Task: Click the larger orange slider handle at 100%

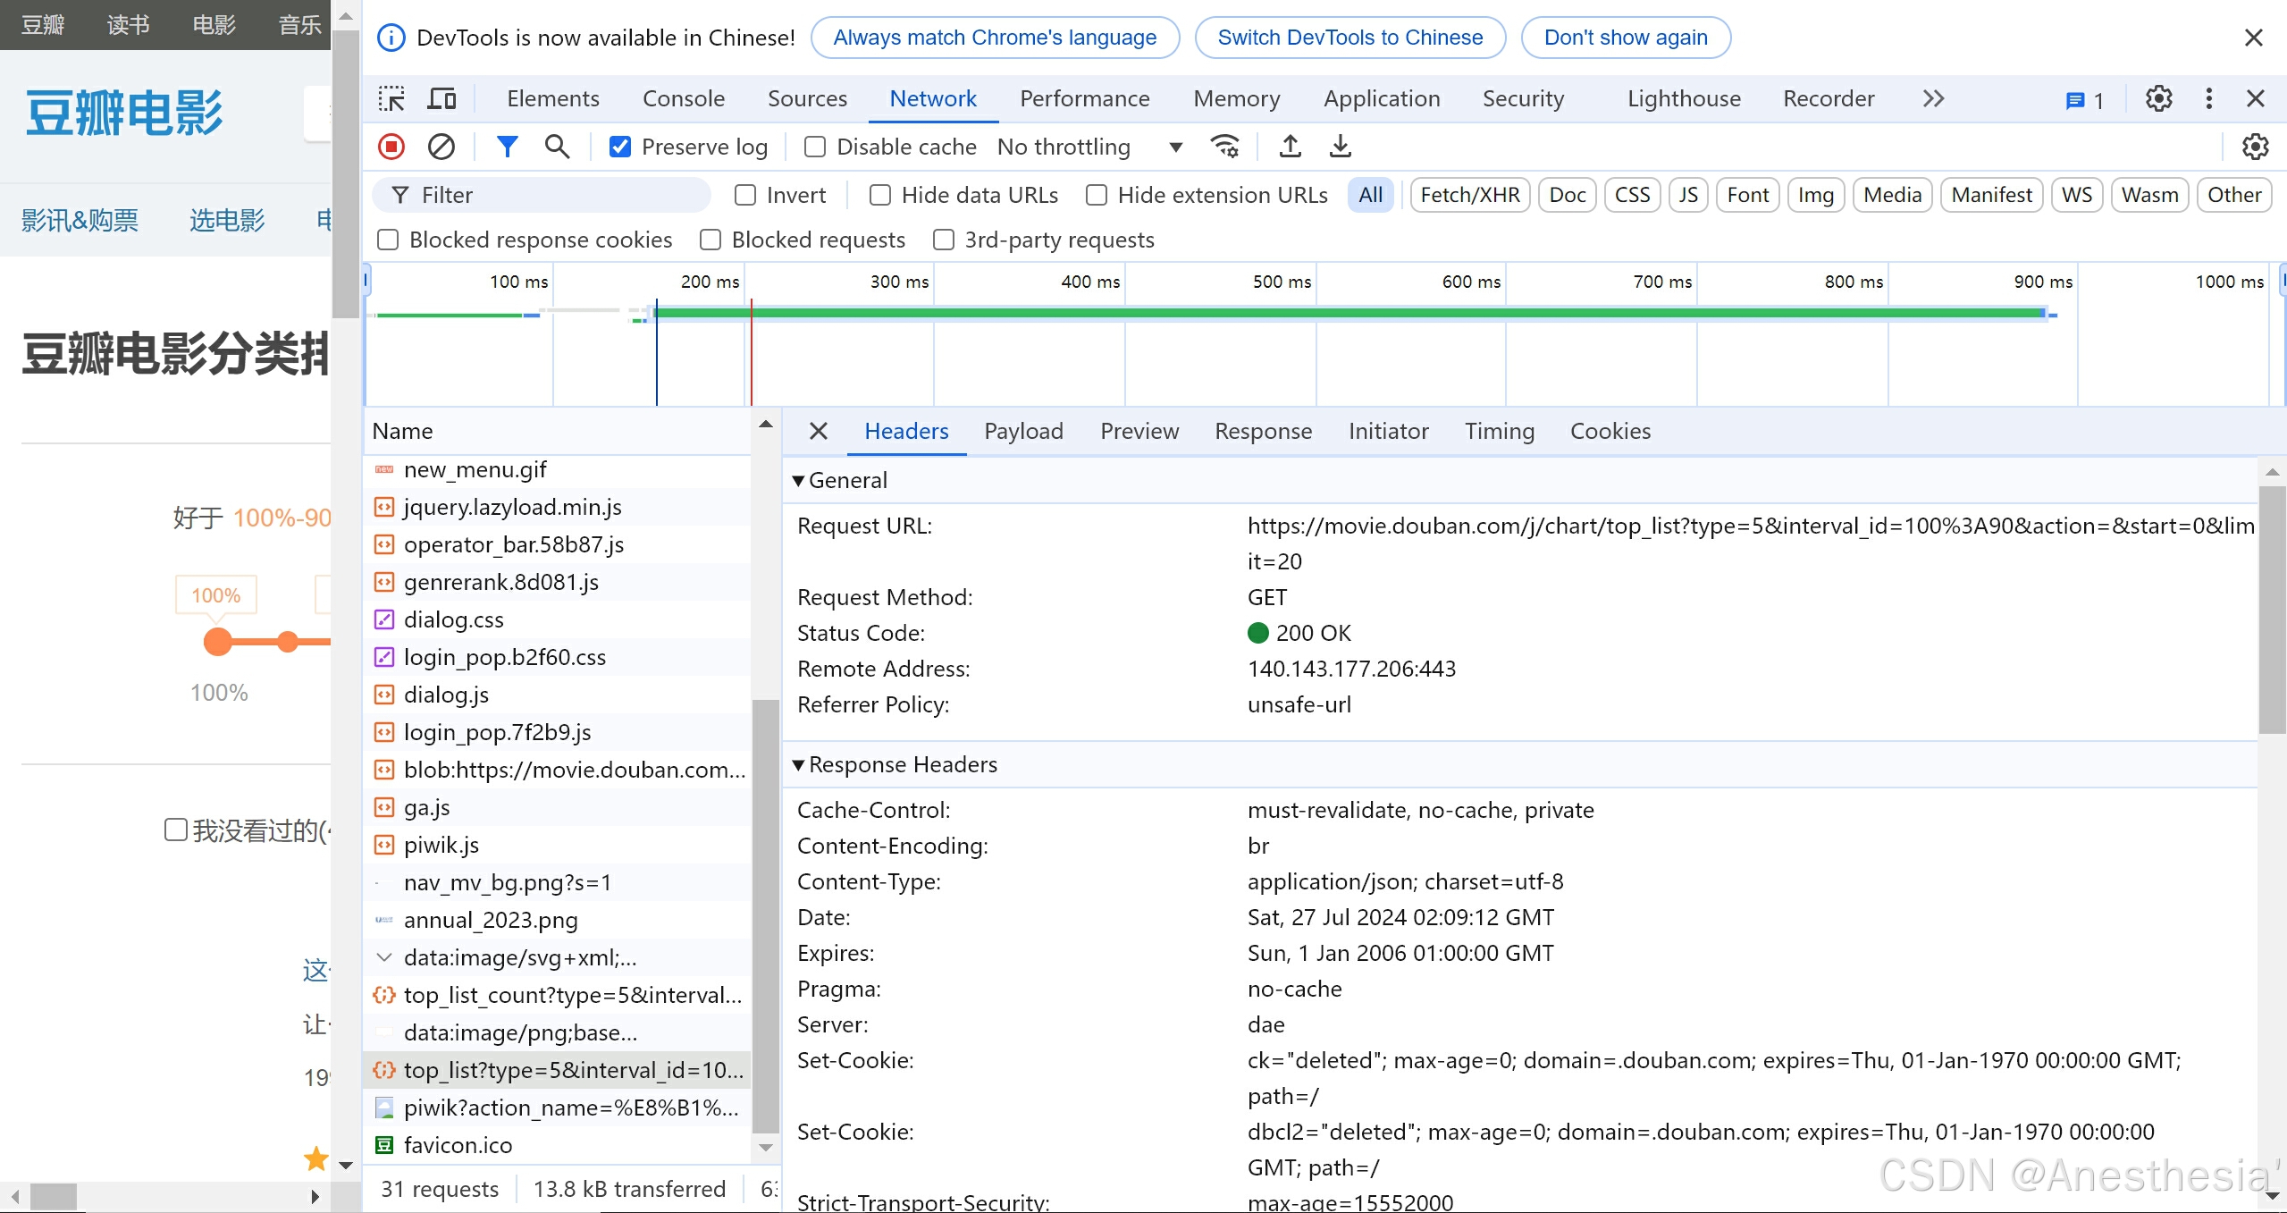Action: pos(218,642)
